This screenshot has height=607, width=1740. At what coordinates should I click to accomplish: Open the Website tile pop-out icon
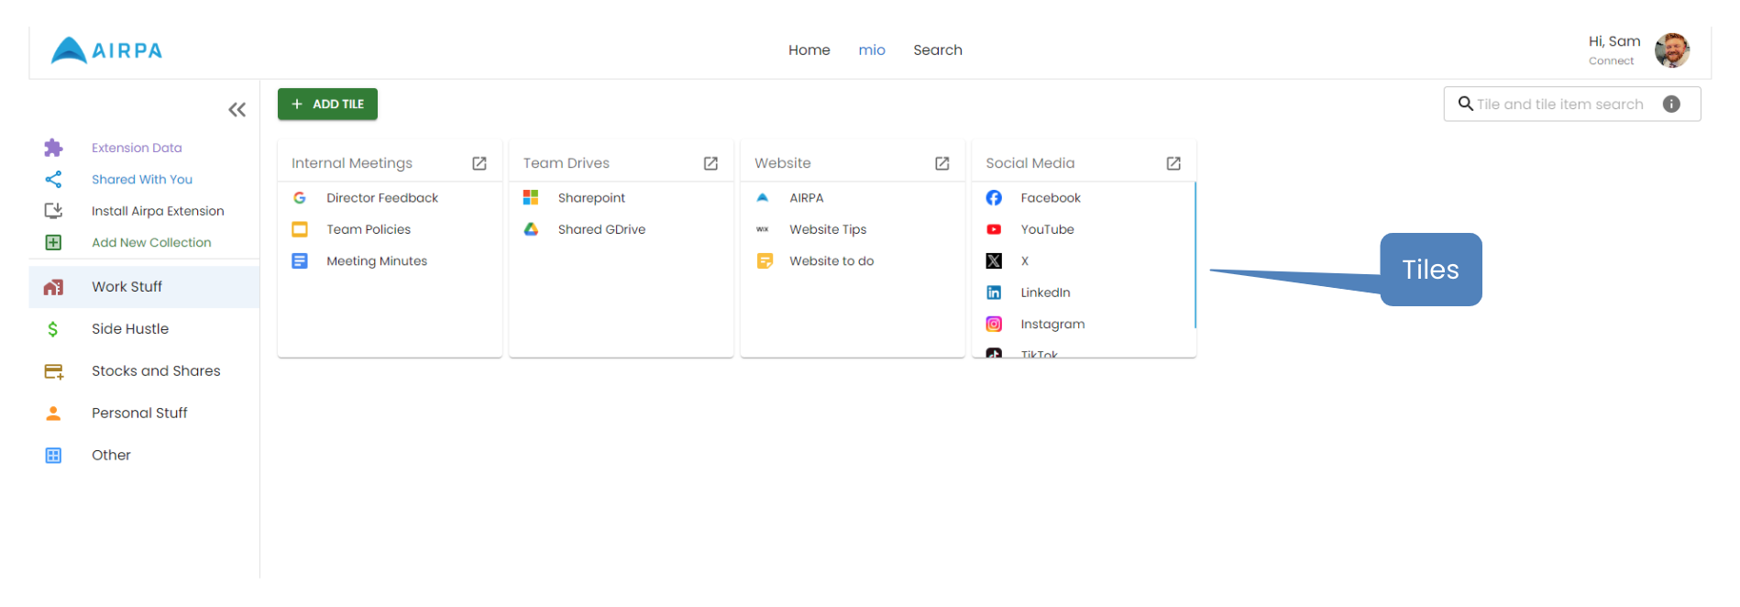pos(942,163)
